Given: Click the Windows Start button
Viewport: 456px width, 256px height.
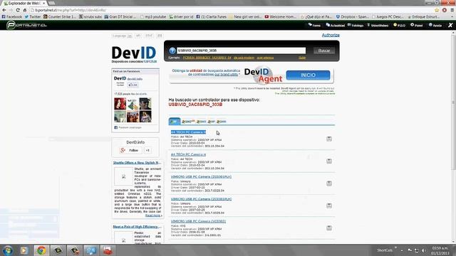Looking at the screenshot, I should pyautogui.click(x=7, y=250).
